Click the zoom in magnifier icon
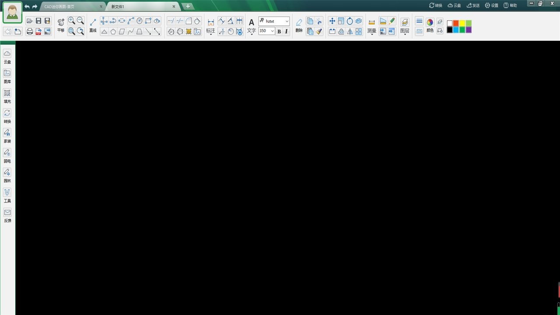This screenshot has width=560, height=315. 71,21
